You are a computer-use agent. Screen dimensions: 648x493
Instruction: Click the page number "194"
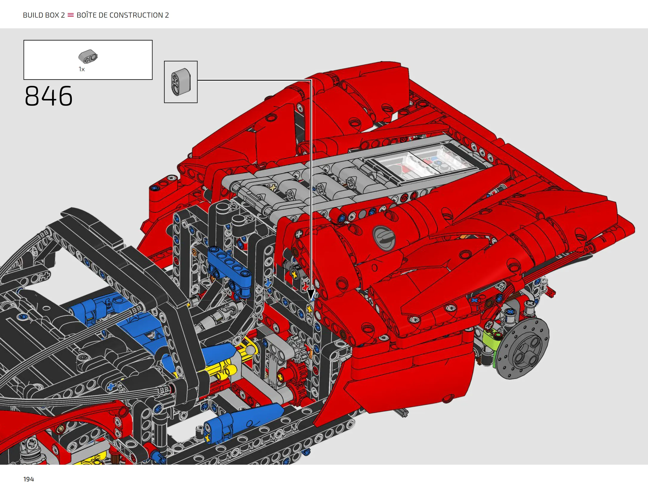click(x=29, y=479)
